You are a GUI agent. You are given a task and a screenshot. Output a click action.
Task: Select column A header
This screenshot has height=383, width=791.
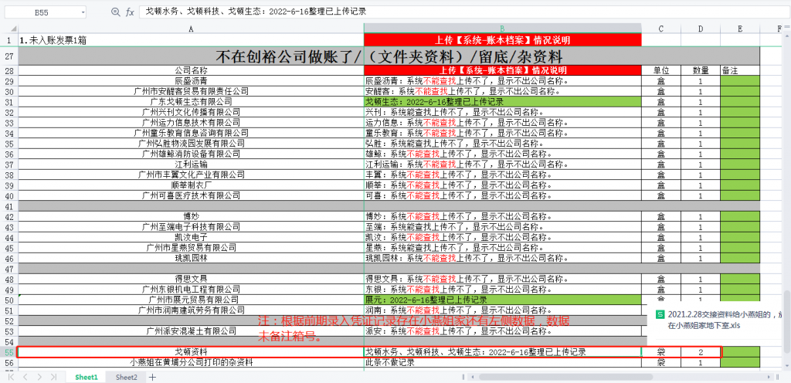coord(191,29)
